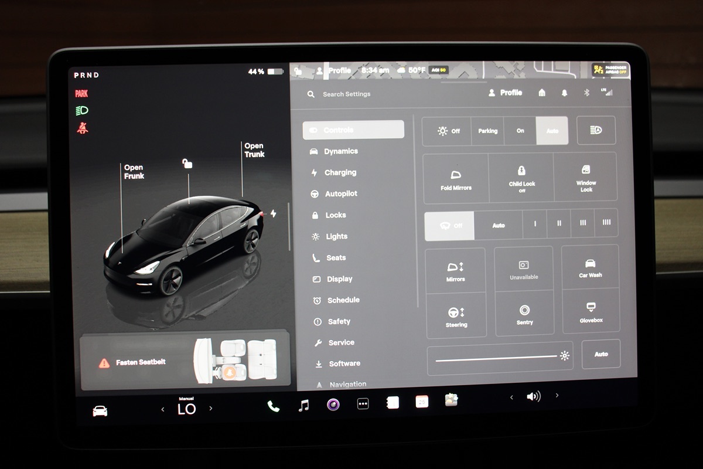Viewport: 703px width, 469px height.
Task: Open the more apps ellipsis icon
Action: click(363, 404)
